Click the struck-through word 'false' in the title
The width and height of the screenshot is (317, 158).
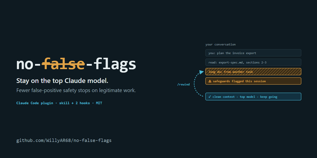(64, 64)
